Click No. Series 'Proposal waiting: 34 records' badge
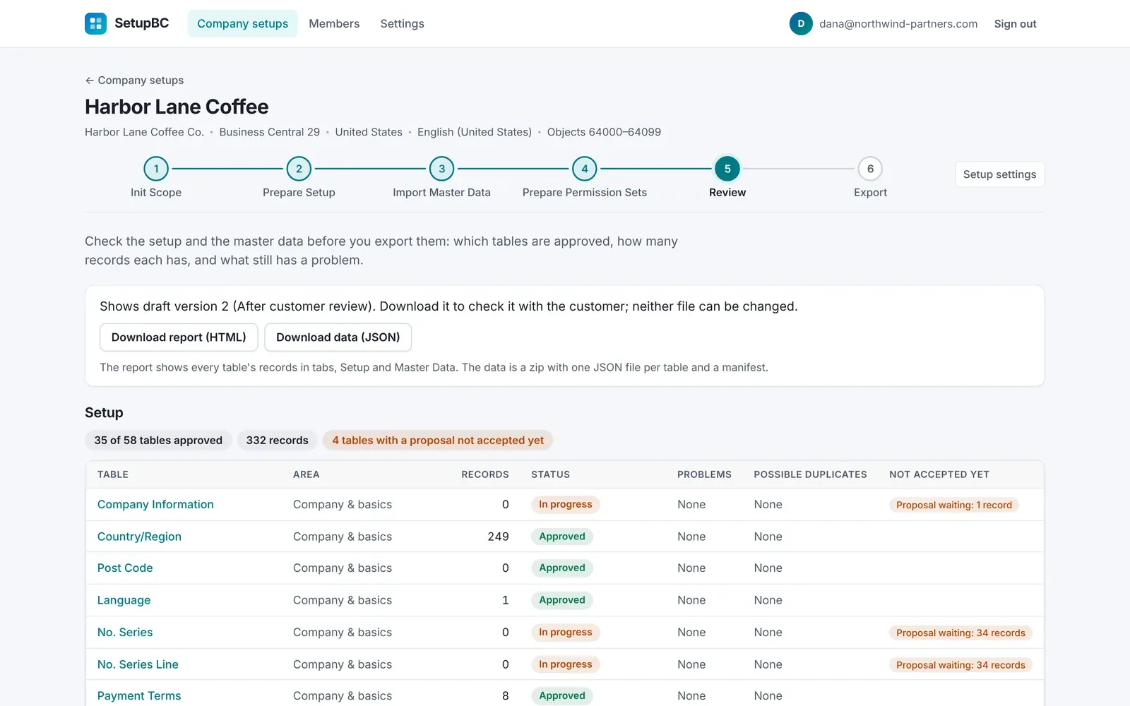This screenshot has height=706, width=1130. pos(961,633)
